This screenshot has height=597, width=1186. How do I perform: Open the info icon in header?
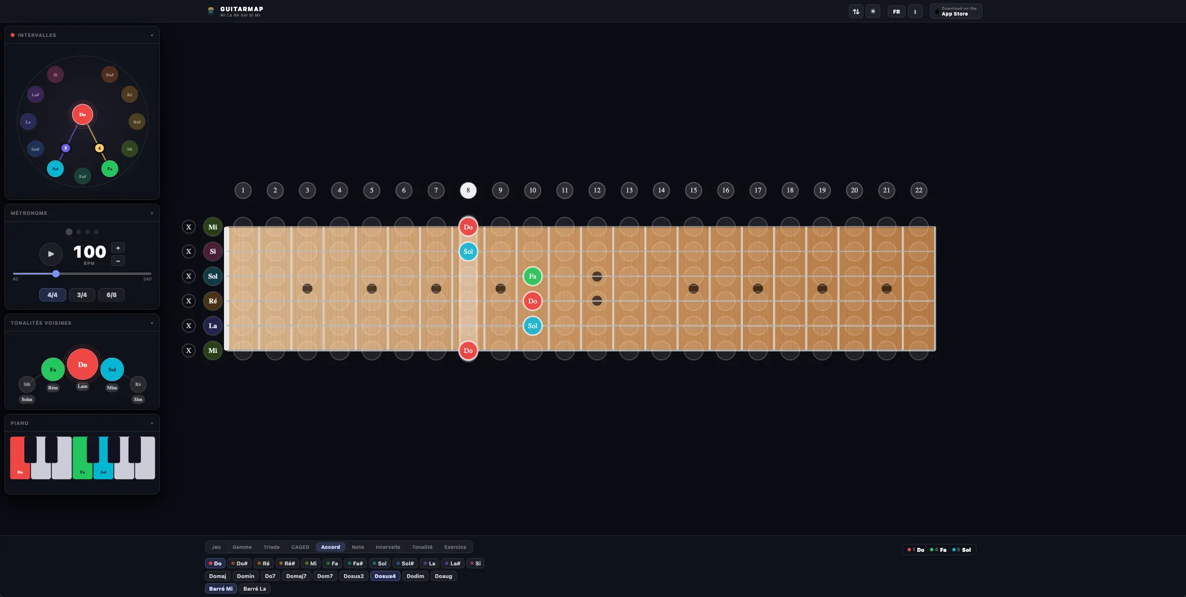click(915, 11)
